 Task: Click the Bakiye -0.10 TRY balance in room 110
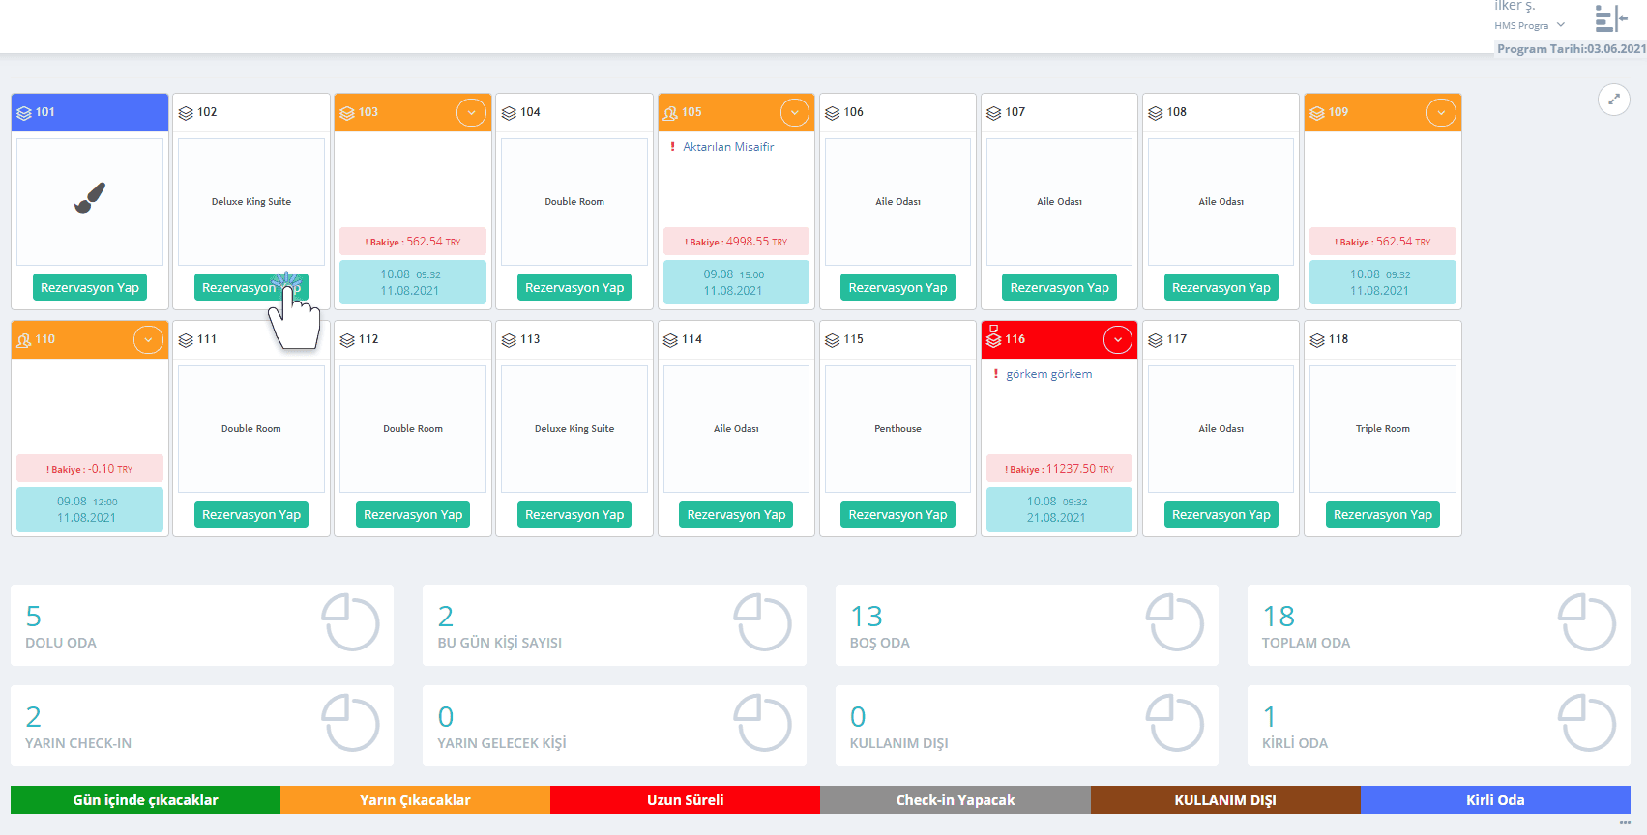[x=90, y=469]
